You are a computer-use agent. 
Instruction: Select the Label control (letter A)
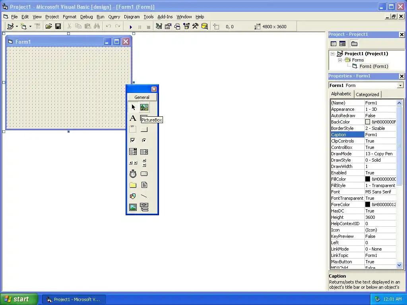coord(133,118)
